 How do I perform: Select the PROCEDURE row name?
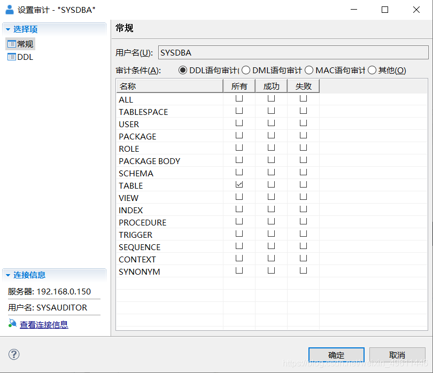143,222
